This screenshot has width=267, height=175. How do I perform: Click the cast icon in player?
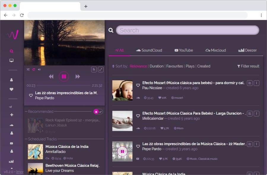[x=94, y=69]
